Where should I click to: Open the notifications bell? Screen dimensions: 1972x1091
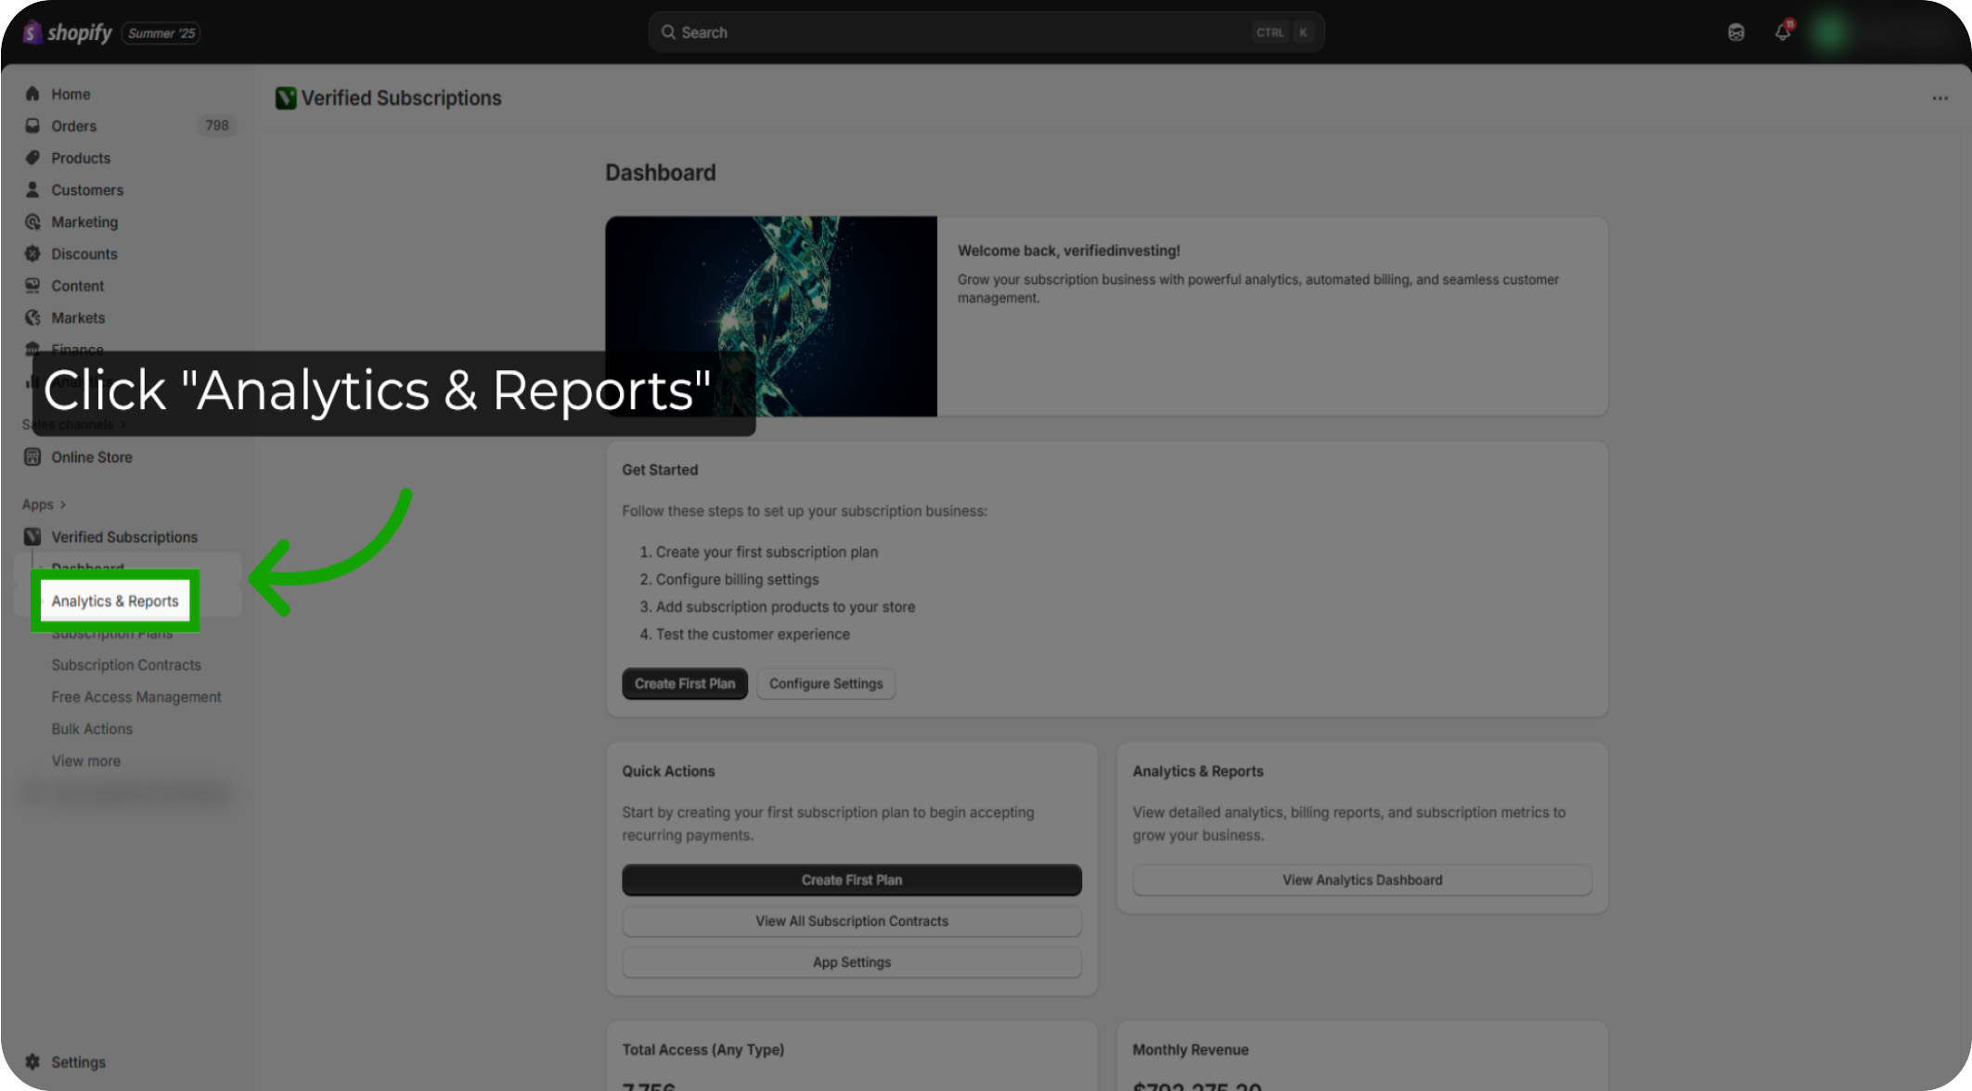[x=1783, y=32]
